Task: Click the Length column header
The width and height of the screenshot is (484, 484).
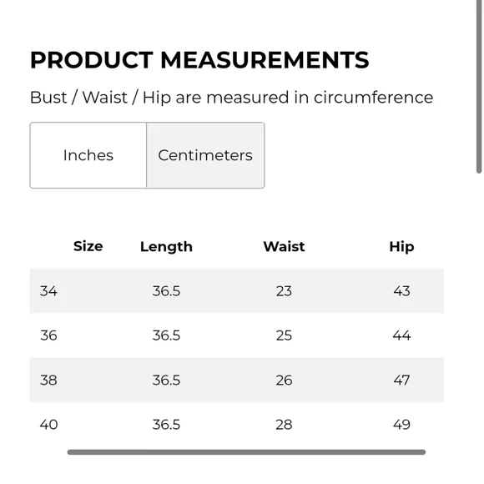Action: 166,247
